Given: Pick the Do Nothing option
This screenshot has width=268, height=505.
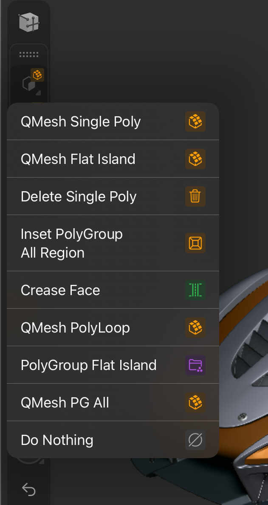Looking at the screenshot, I should [x=57, y=440].
